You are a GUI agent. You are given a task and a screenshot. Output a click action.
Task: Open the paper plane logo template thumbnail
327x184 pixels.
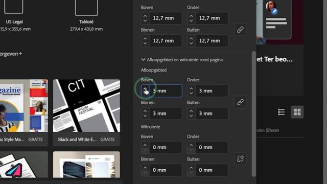(x=24, y=165)
